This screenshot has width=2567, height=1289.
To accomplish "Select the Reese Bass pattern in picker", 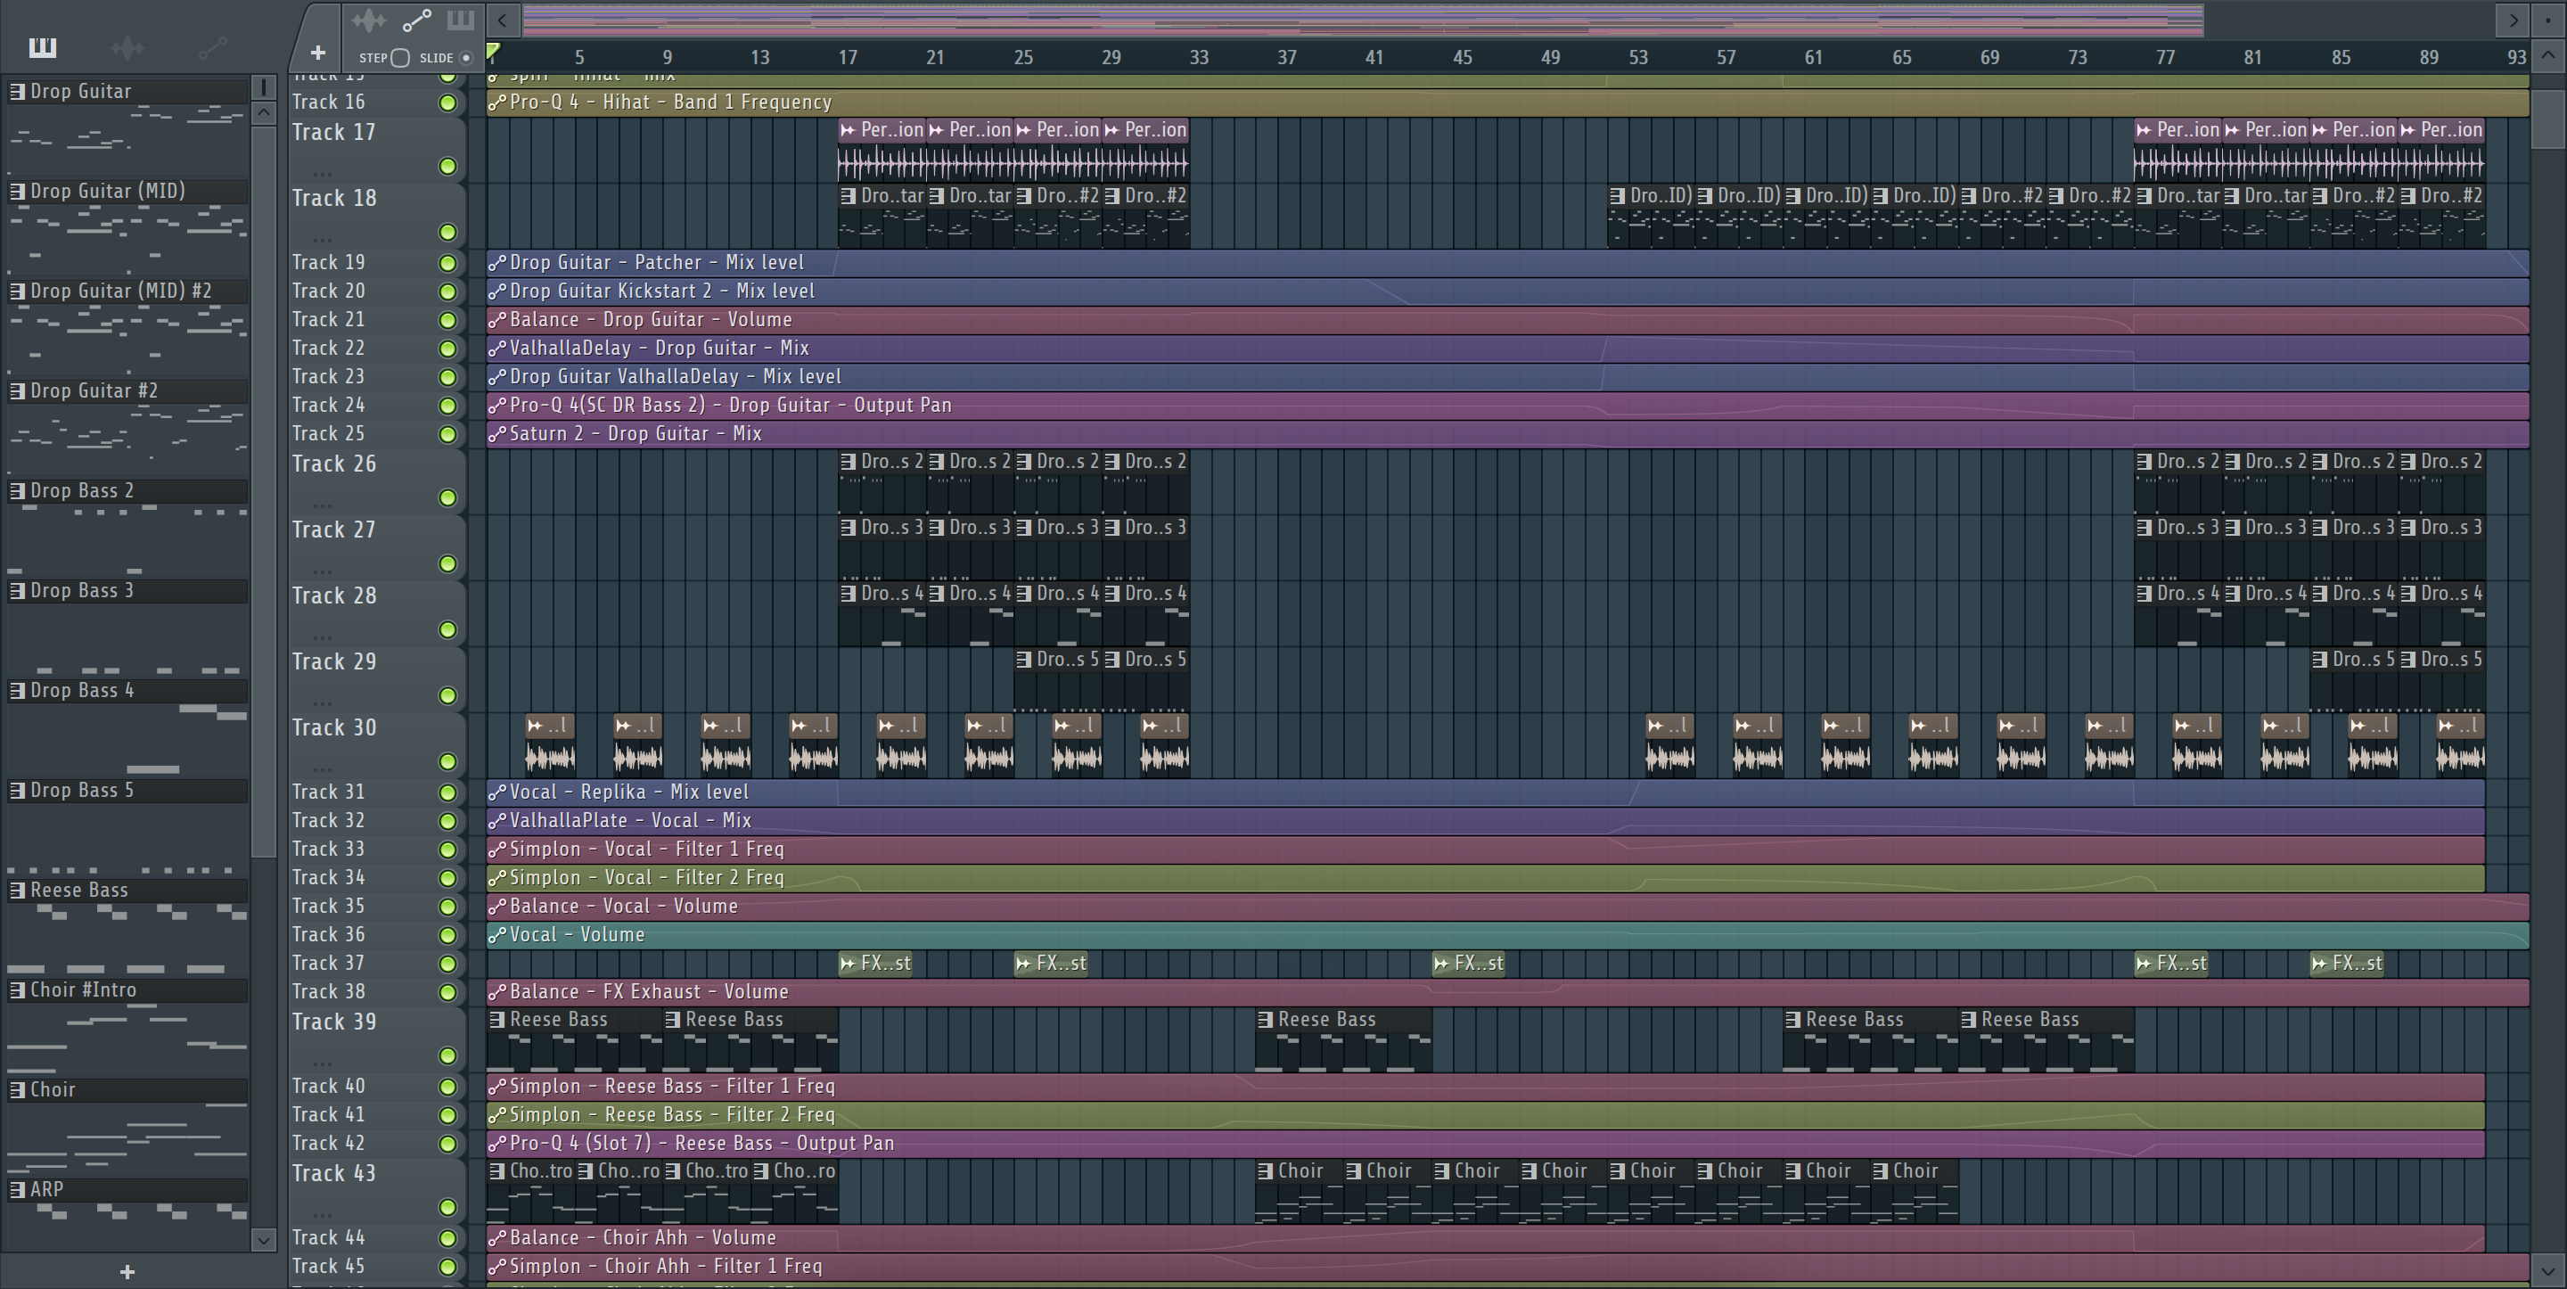I will pos(79,891).
